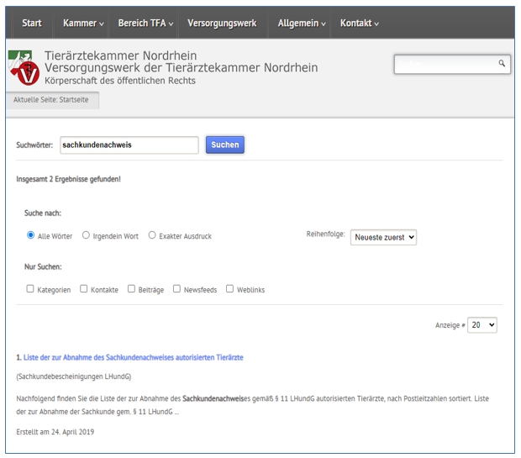This screenshot has width=521, height=458.
Task: Click the Tierärztekammer Nordrhein logo
Action: [x=24, y=68]
